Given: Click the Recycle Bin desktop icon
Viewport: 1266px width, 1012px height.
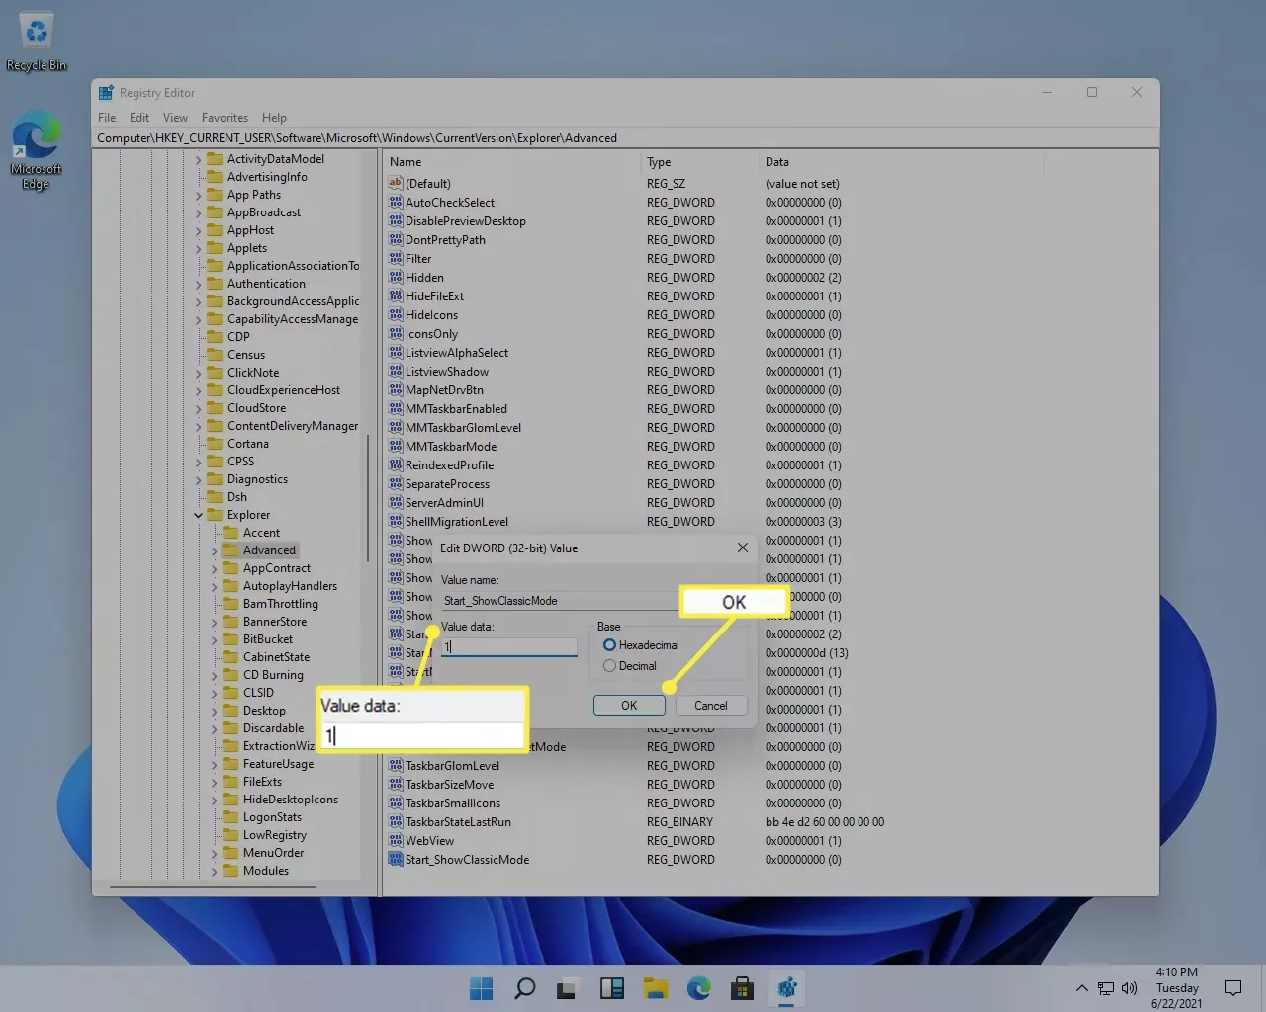Looking at the screenshot, I should click(x=37, y=42).
